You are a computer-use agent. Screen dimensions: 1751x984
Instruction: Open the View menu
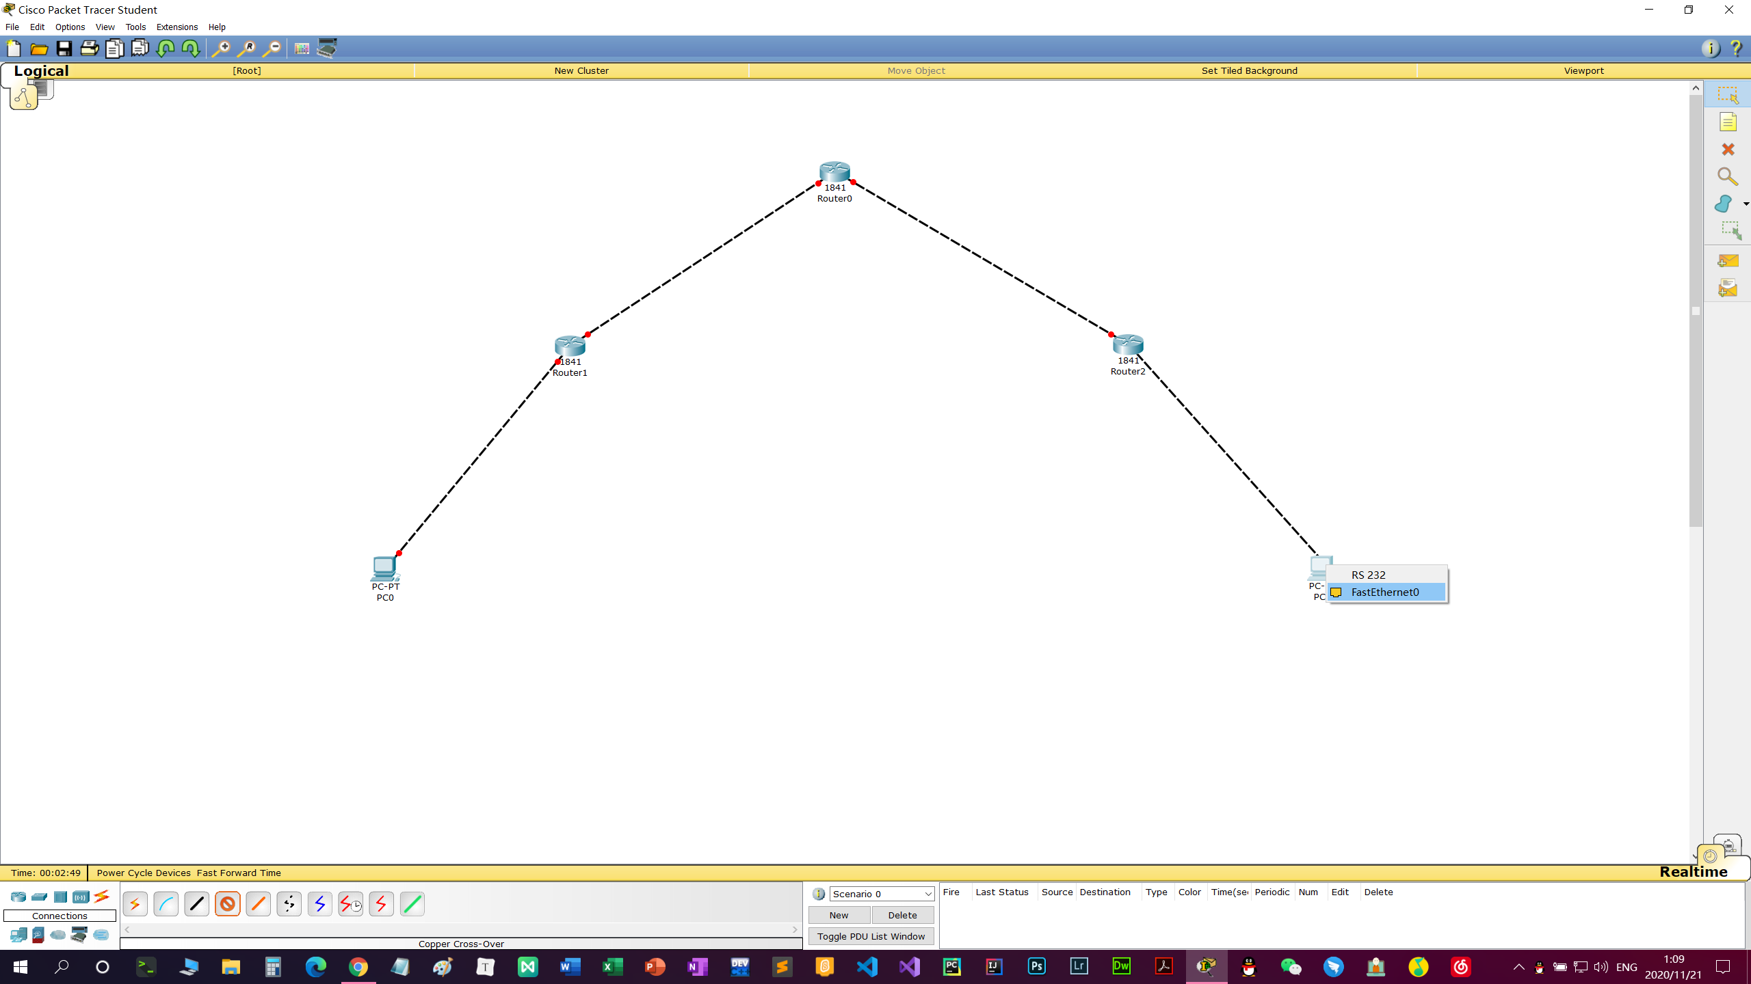tap(105, 27)
